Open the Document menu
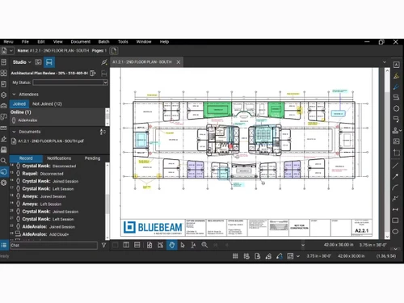The image size is (404, 303). 81,42
